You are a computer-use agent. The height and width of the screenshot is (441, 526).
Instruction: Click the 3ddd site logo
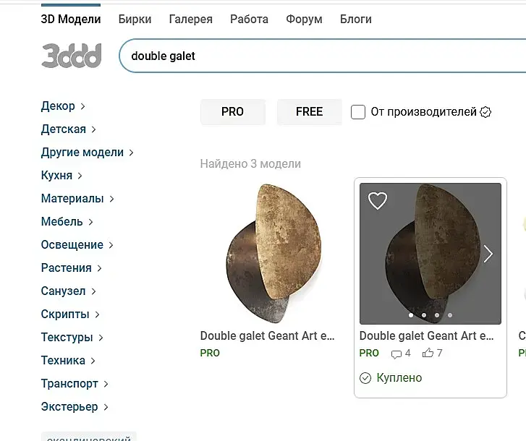click(x=71, y=56)
